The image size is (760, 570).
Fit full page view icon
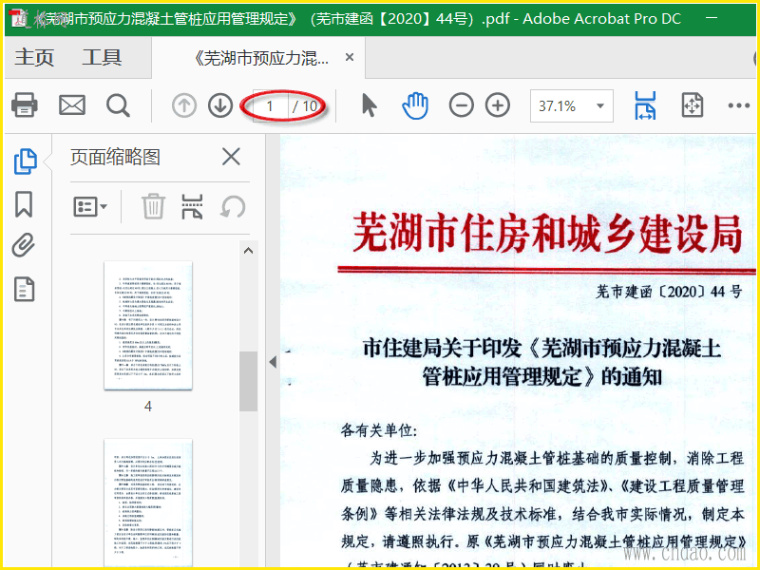693,105
